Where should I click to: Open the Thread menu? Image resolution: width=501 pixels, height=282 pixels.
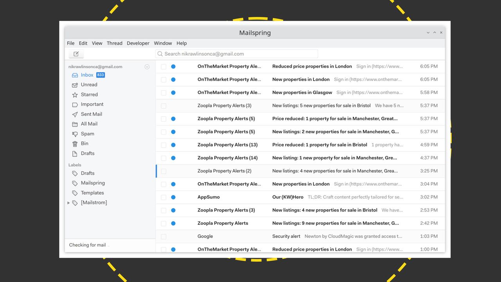click(x=114, y=43)
